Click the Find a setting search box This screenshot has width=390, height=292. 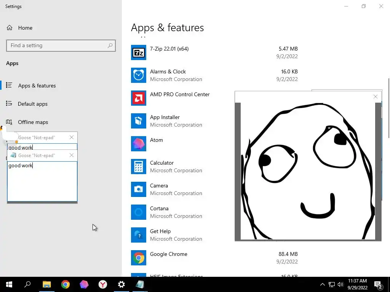(x=61, y=46)
